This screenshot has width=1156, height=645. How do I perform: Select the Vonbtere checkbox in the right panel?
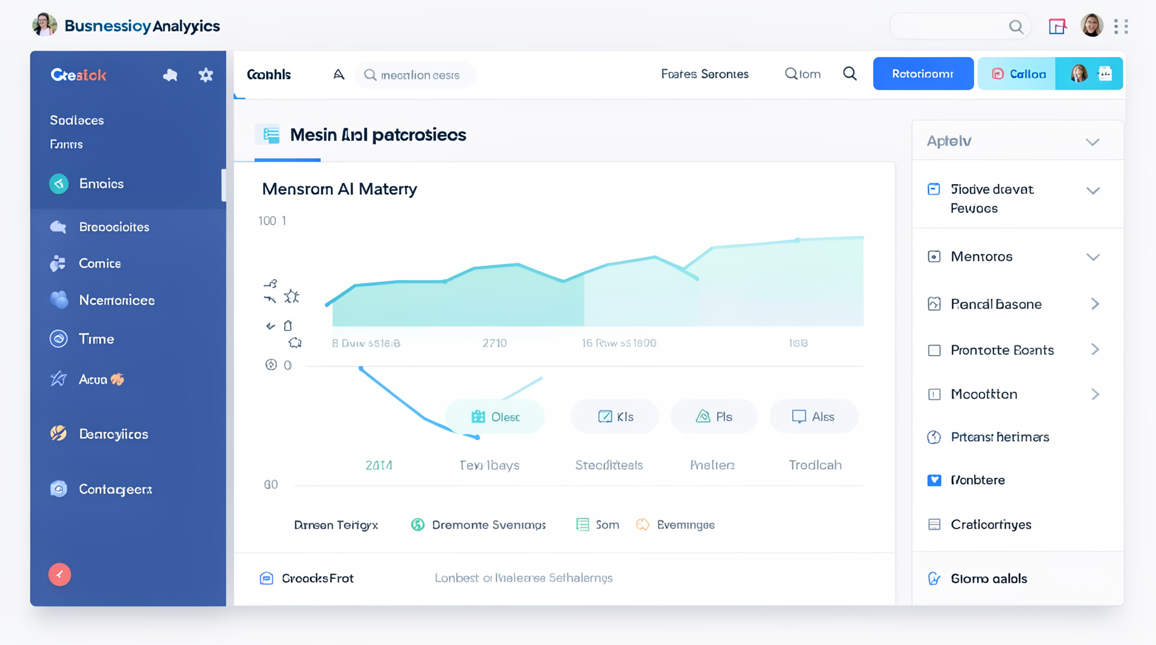click(934, 480)
